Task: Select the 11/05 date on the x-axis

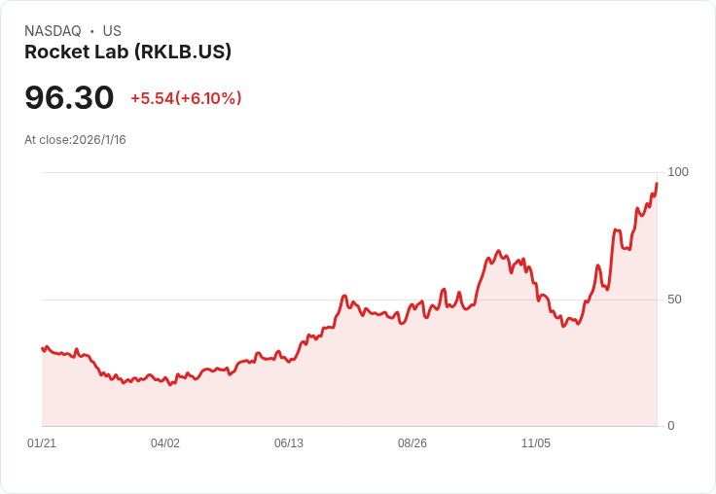Action: tap(536, 443)
